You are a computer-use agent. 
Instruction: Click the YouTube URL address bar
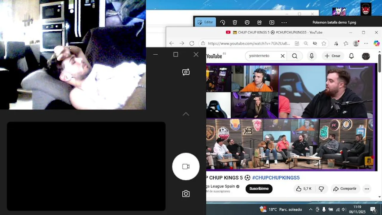(x=249, y=43)
